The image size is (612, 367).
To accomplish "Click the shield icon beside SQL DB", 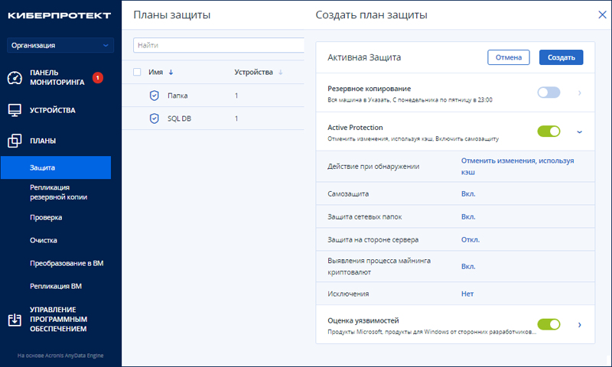I will coord(155,119).
